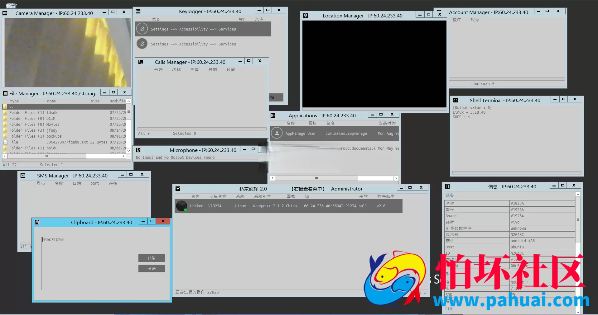Sort File Manager by the name column
598x315 pixels.
click(x=51, y=101)
